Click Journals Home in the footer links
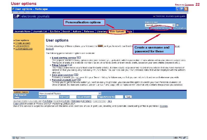The width and height of the screenshot is (207, 140). pos(20,101)
